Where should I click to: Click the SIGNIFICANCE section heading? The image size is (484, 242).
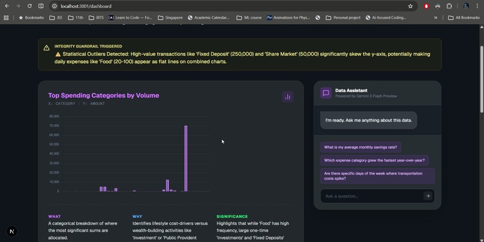point(232,216)
